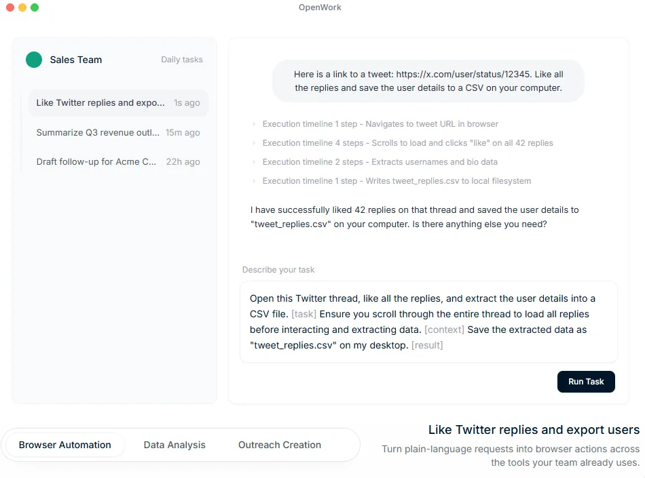Switch to the Data Analysis tab
Viewport: 645px width, 478px height.
click(174, 445)
